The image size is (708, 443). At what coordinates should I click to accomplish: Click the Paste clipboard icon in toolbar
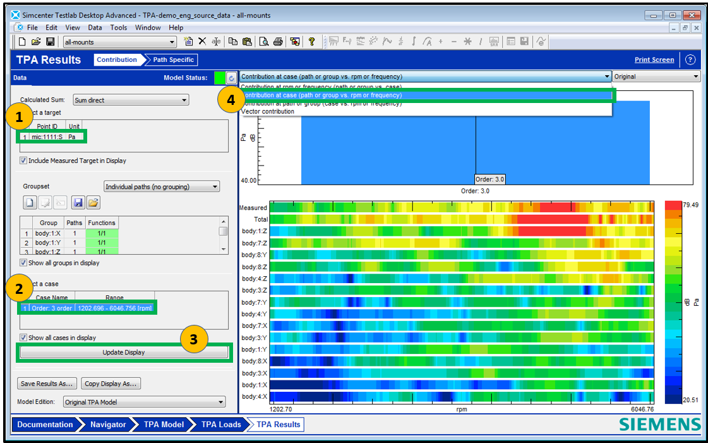(247, 42)
